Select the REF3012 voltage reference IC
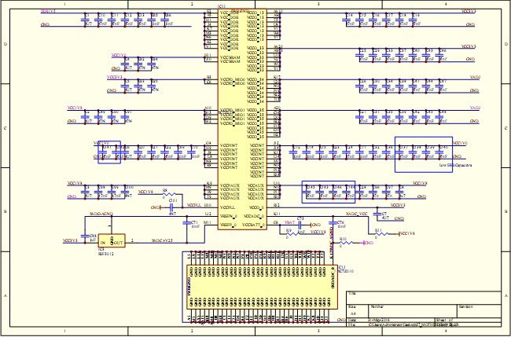 coord(112,240)
